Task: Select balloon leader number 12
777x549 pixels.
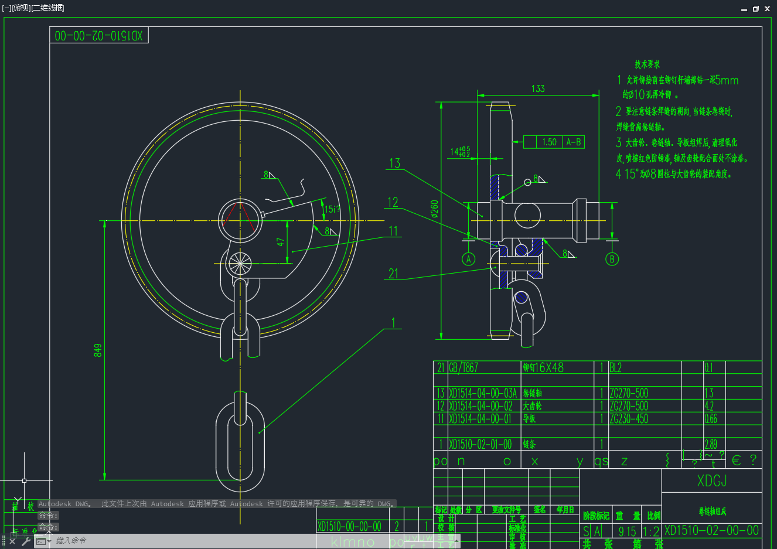Action: pos(393,202)
